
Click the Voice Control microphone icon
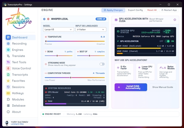coord(8,68)
